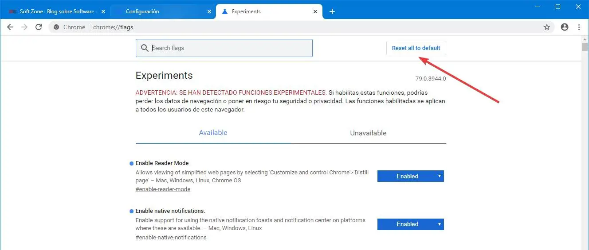The height and width of the screenshot is (250, 589).
Task: Bookmark this page with star icon
Action: coord(547,27)
